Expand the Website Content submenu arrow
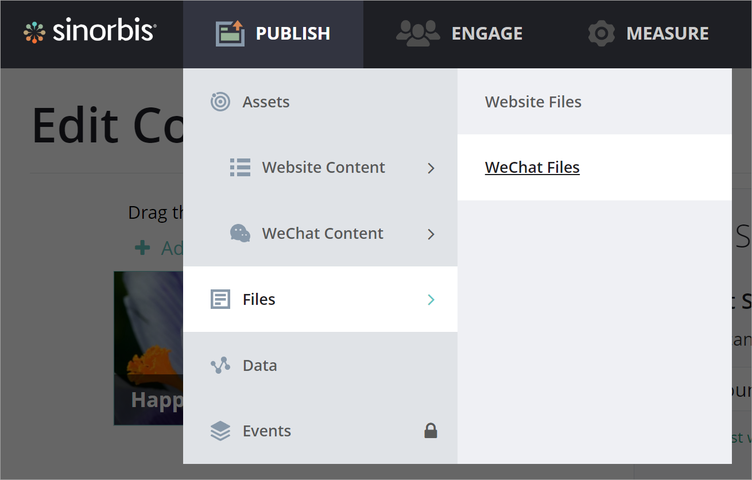The image size is (752, 480). 431,168
